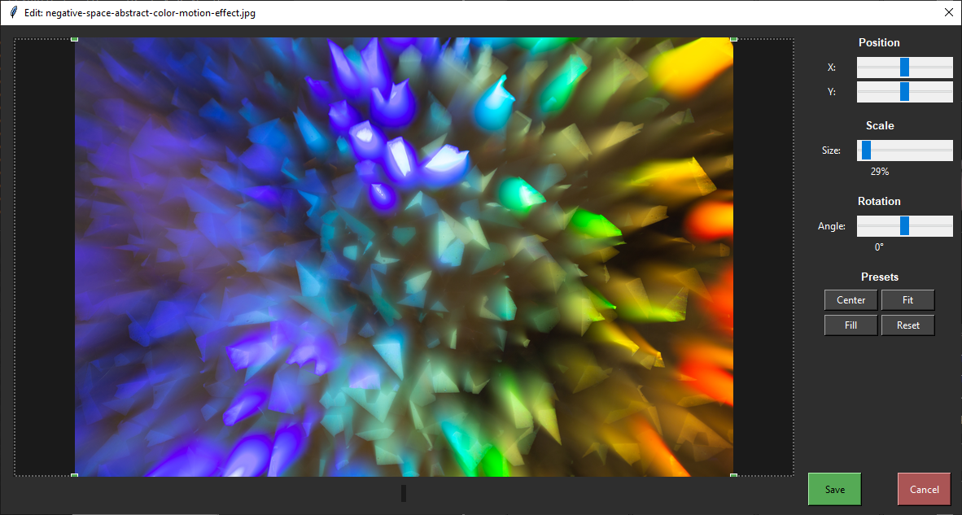Click the bottom-right crop corner handle
Image resolution: width=962 pixels, height=515 pixels.
(733, 475)
